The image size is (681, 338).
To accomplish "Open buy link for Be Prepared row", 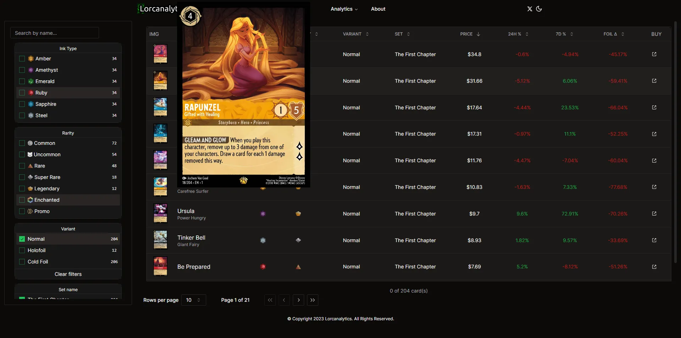I will 654,267.
